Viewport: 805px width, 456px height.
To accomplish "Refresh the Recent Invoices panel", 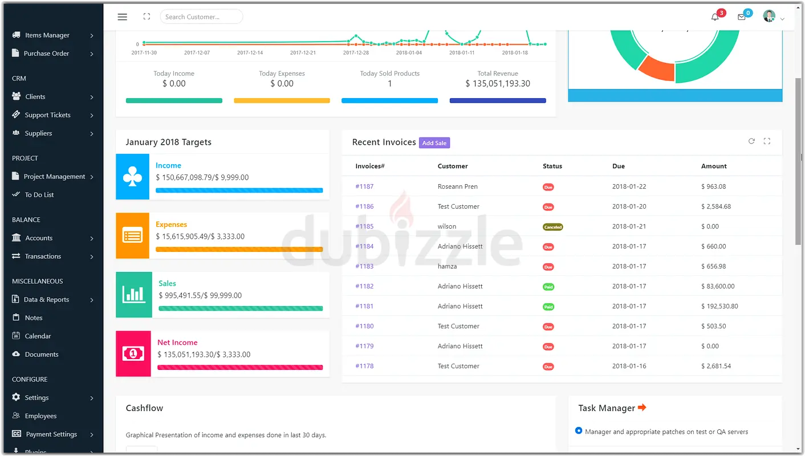I will pos(751,141).
